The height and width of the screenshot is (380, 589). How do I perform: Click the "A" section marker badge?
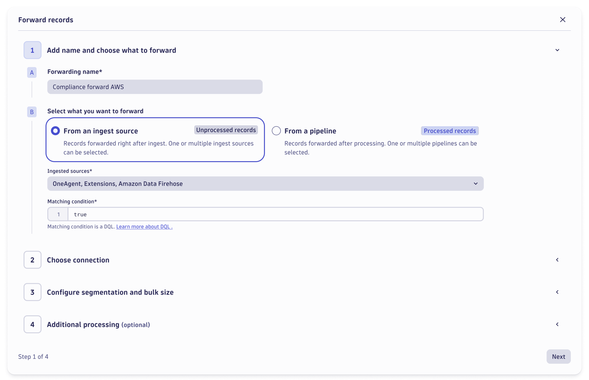(32, 72)
